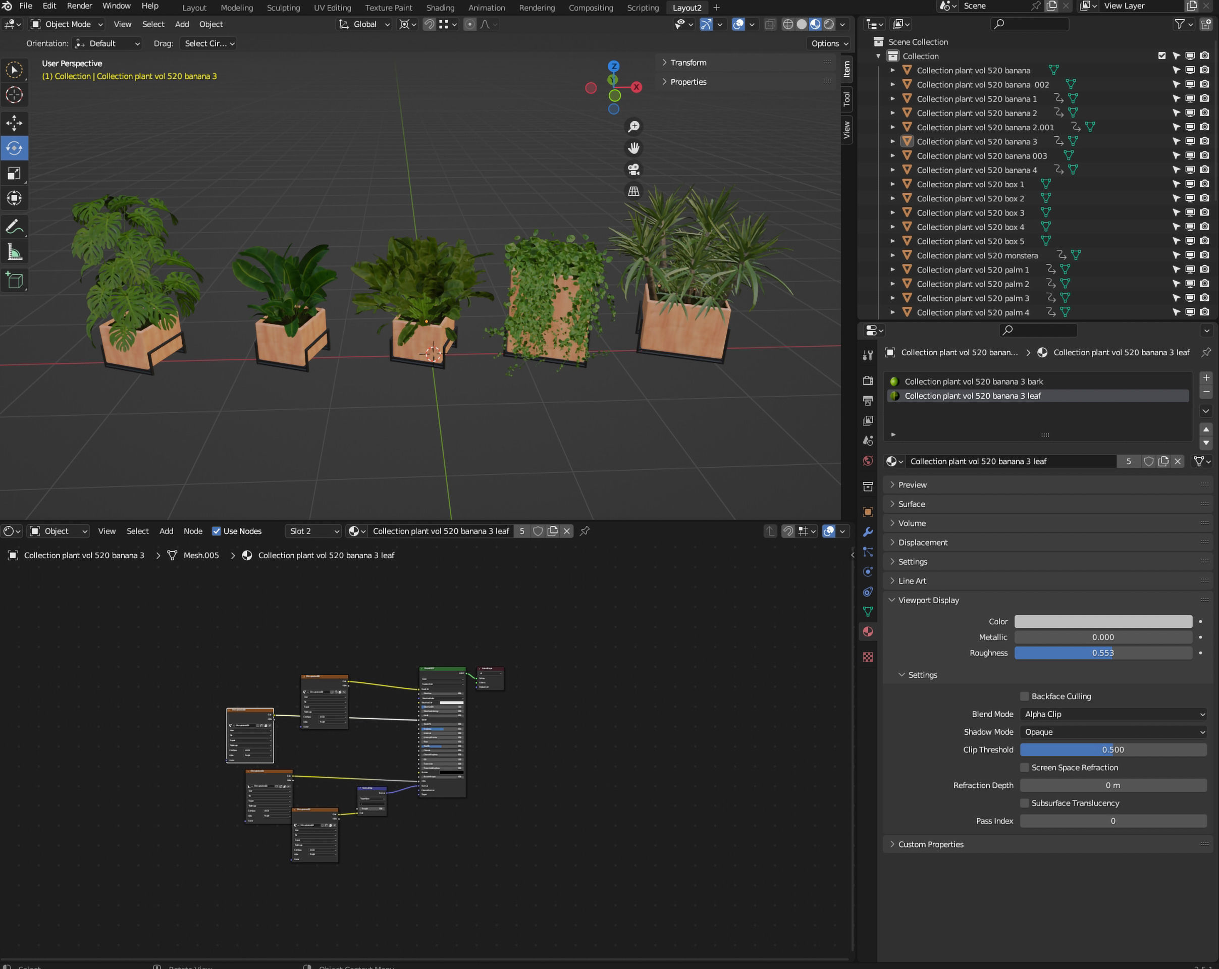Switch perspective/orthographic grid icon

tap(634, 191)
